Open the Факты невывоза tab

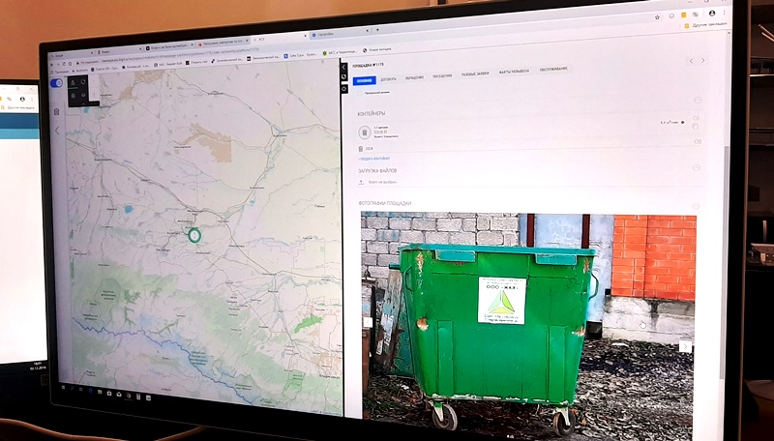pyautogui.click(x=513, y=72)
